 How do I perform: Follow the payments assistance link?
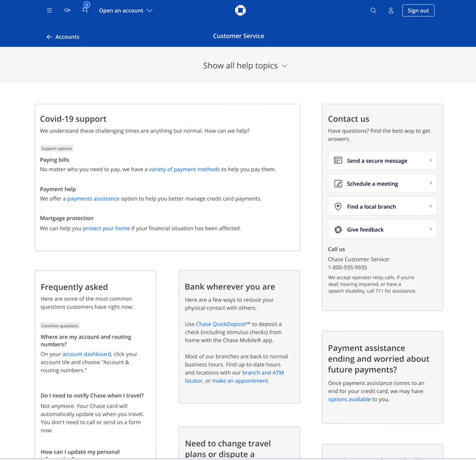(x=93, y=199)
